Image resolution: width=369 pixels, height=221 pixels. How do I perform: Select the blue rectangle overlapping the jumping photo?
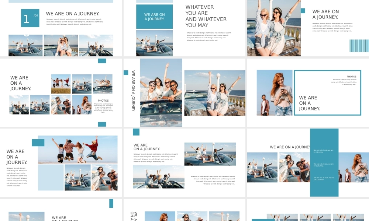(x=38, y=143)
